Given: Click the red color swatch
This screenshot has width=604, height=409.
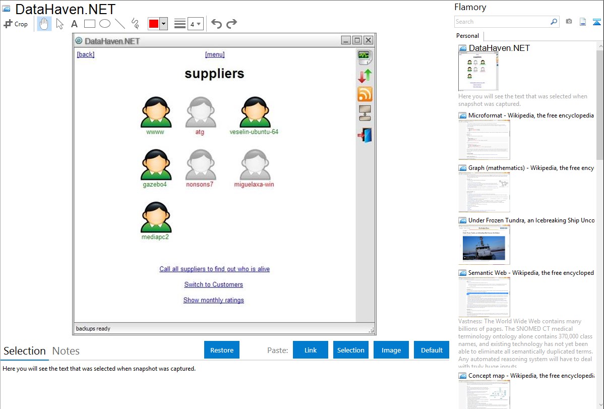Looking at the screenshot, I should click(x=154, y=24).
